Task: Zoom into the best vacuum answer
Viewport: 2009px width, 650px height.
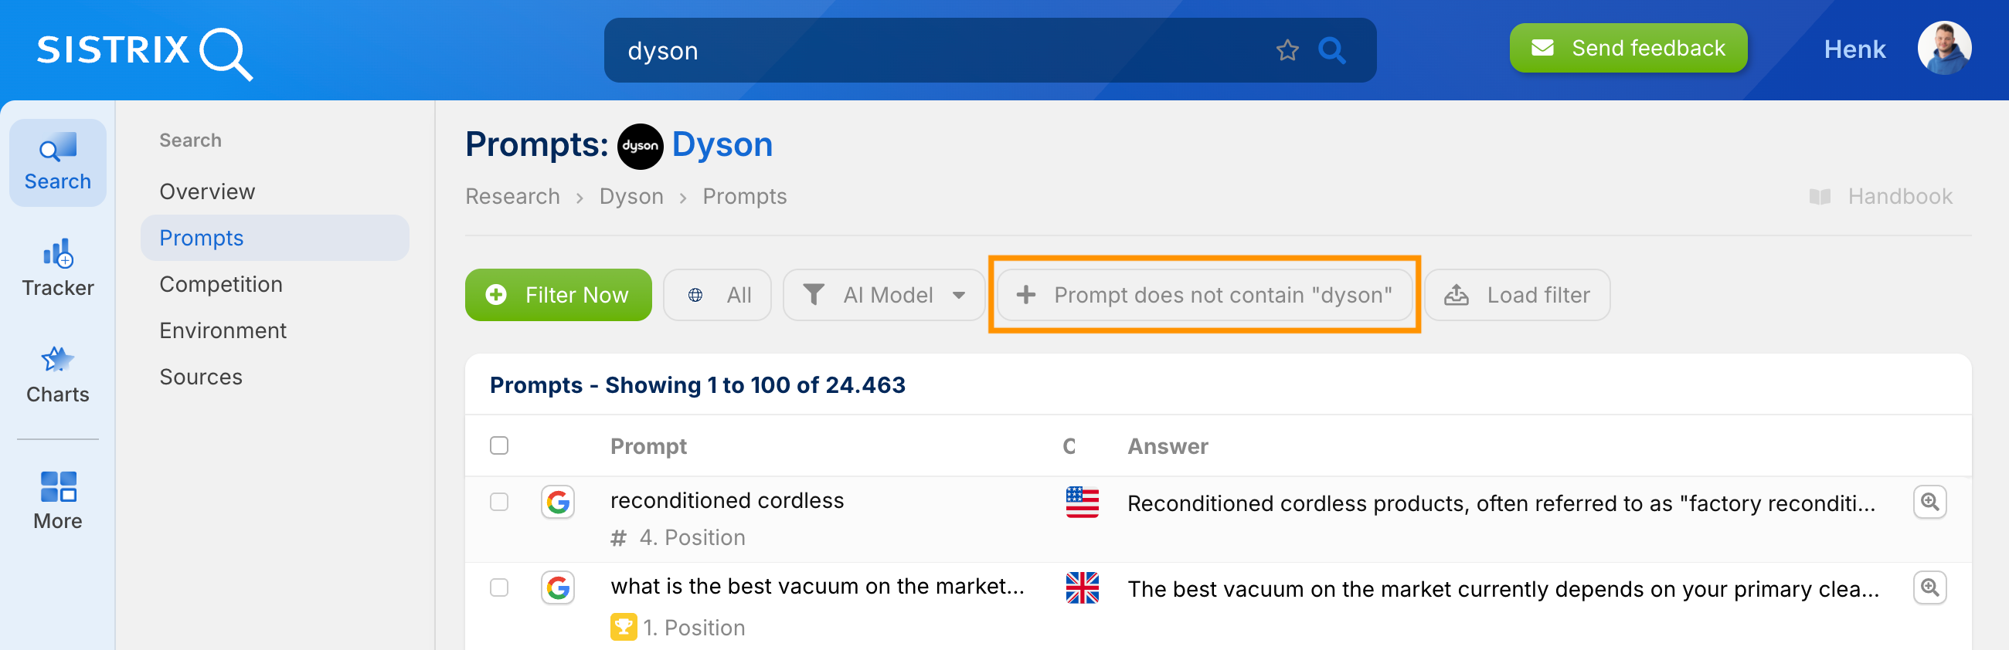Action: [x=1929, y=587]
